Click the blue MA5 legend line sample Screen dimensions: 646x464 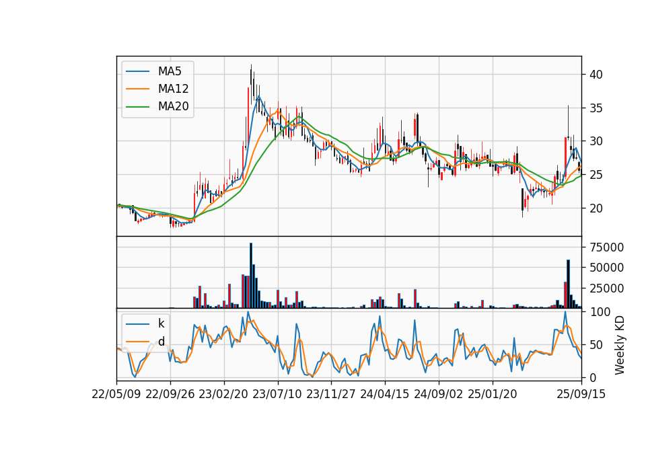click(x=137, y=71)
